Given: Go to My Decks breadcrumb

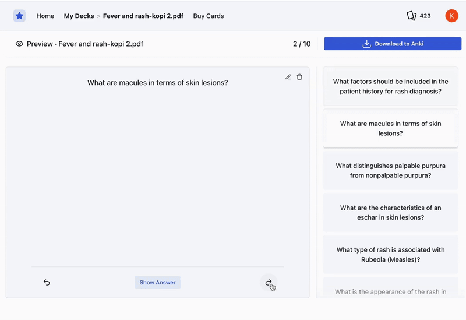Looking at the screenshot, I should (x=79, y=16).
